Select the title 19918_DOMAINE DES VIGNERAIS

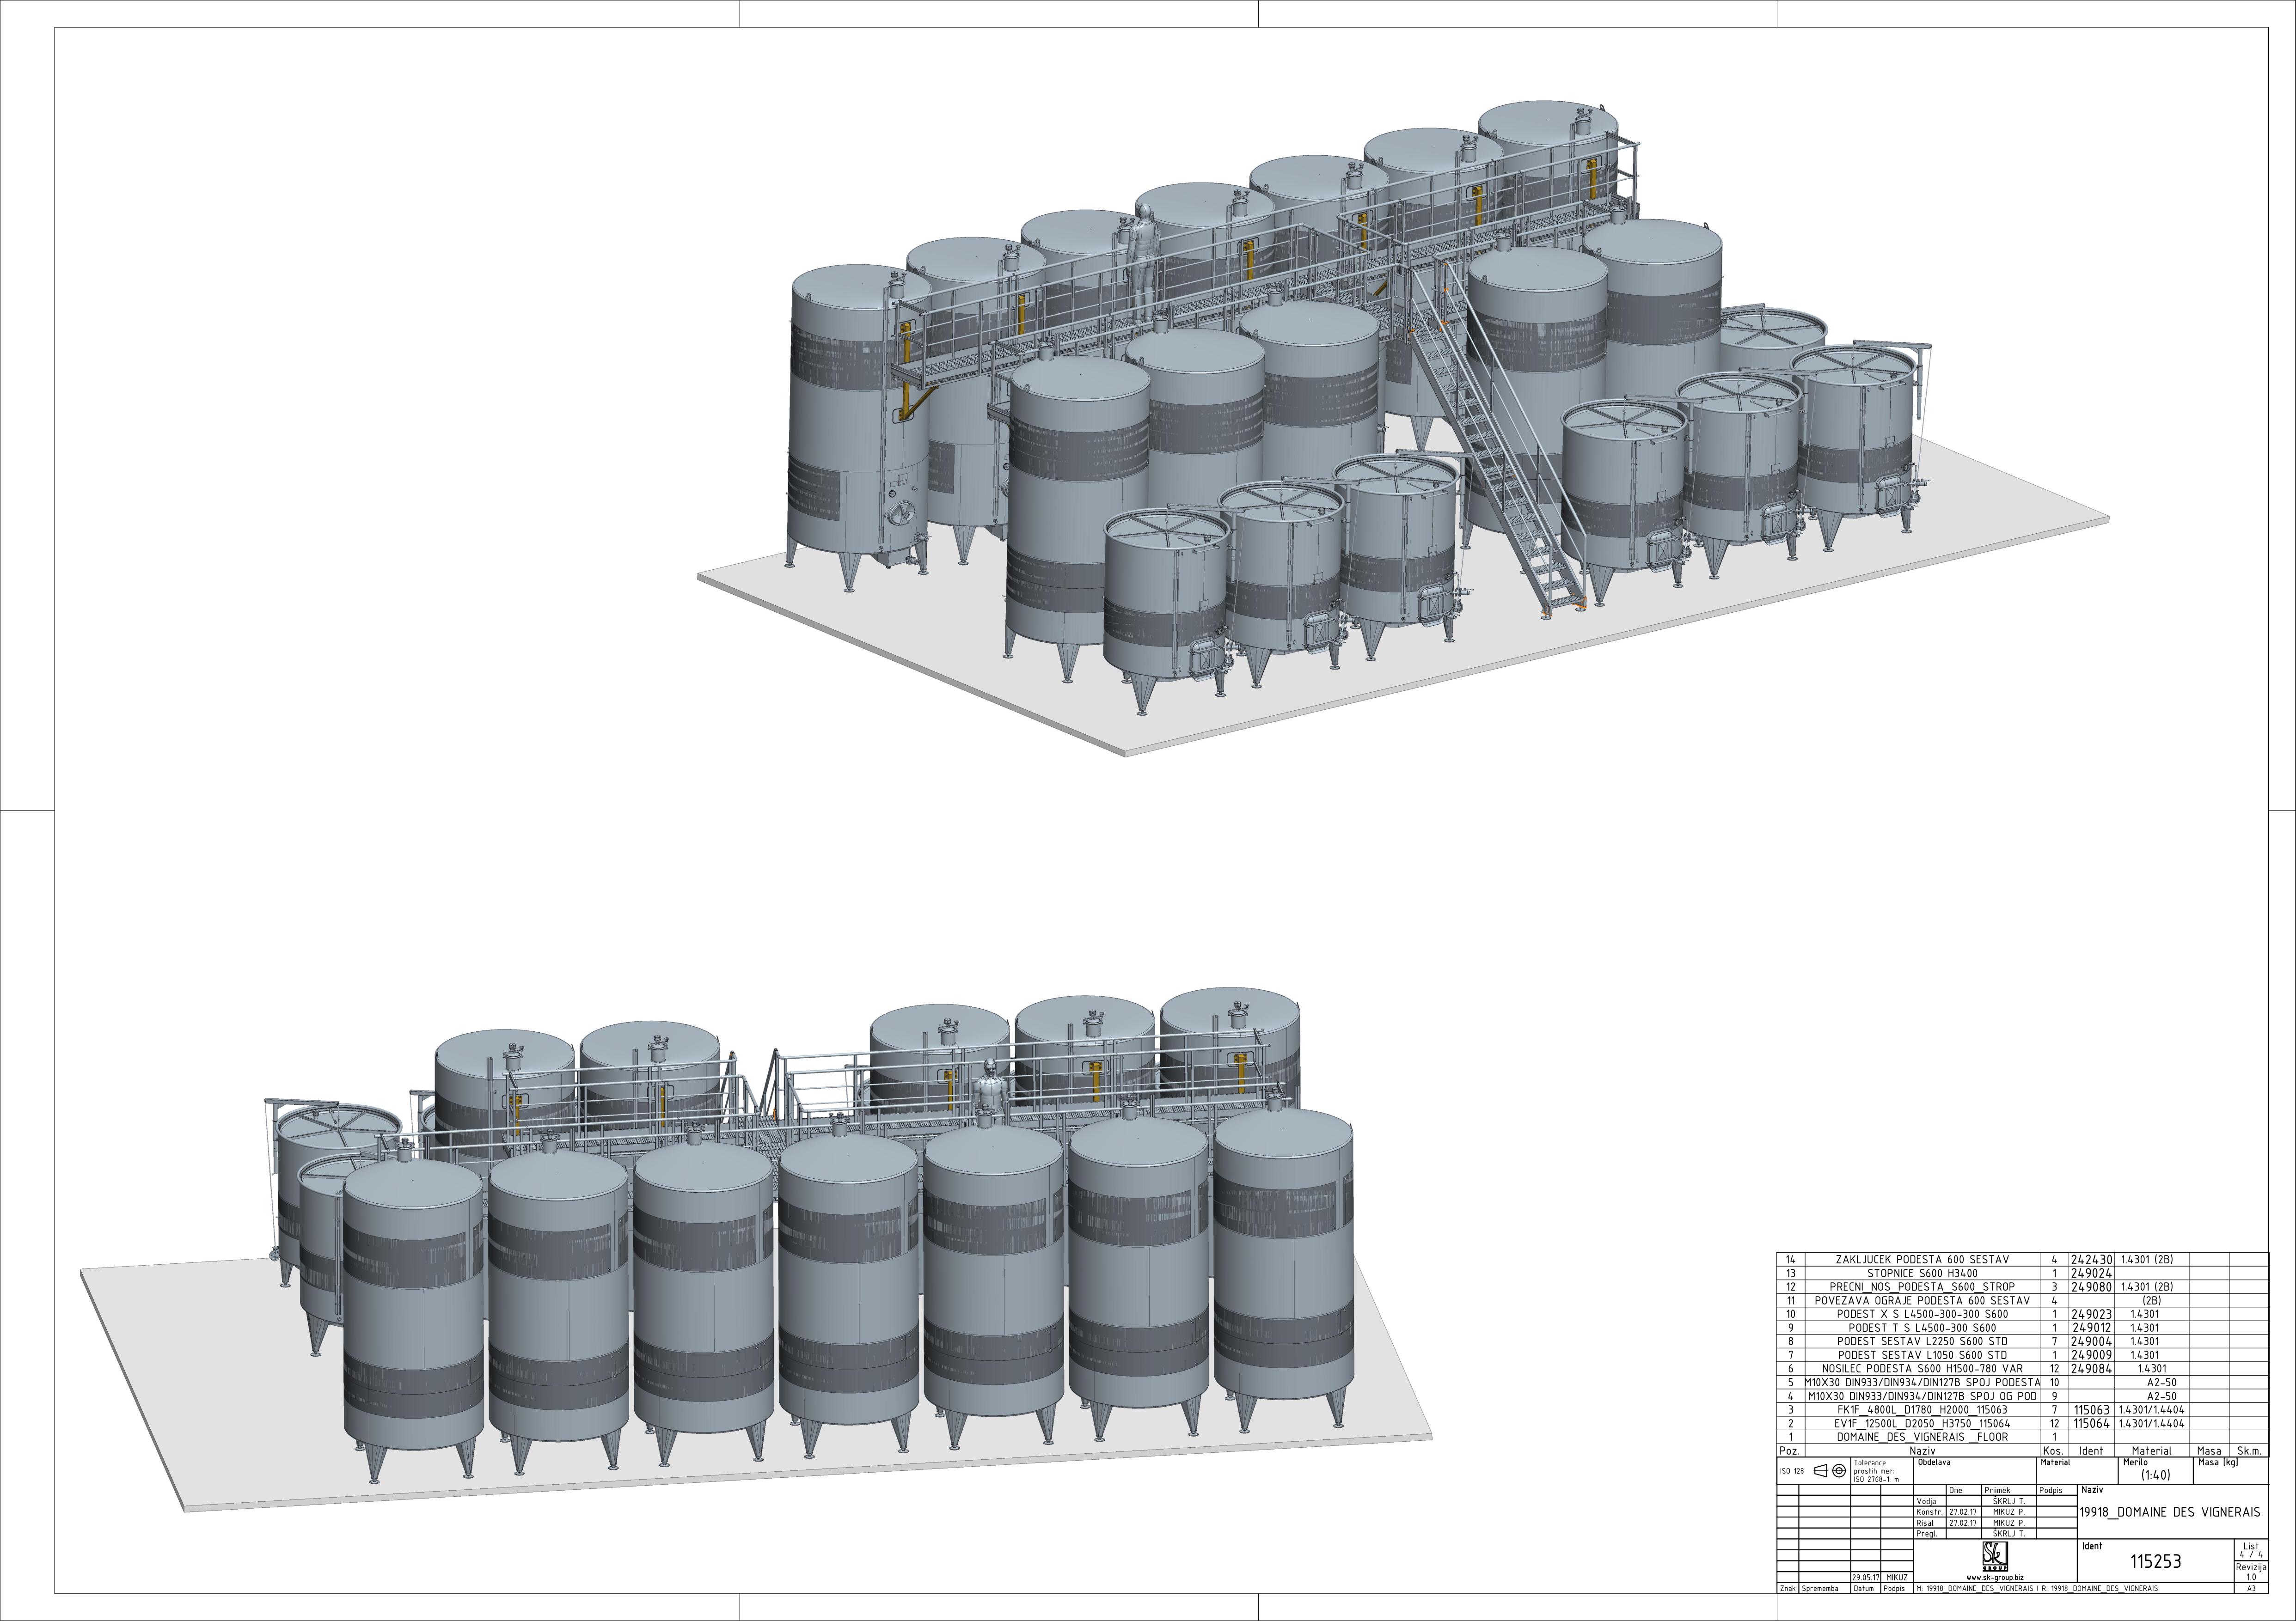[x=2170, y=1512]
